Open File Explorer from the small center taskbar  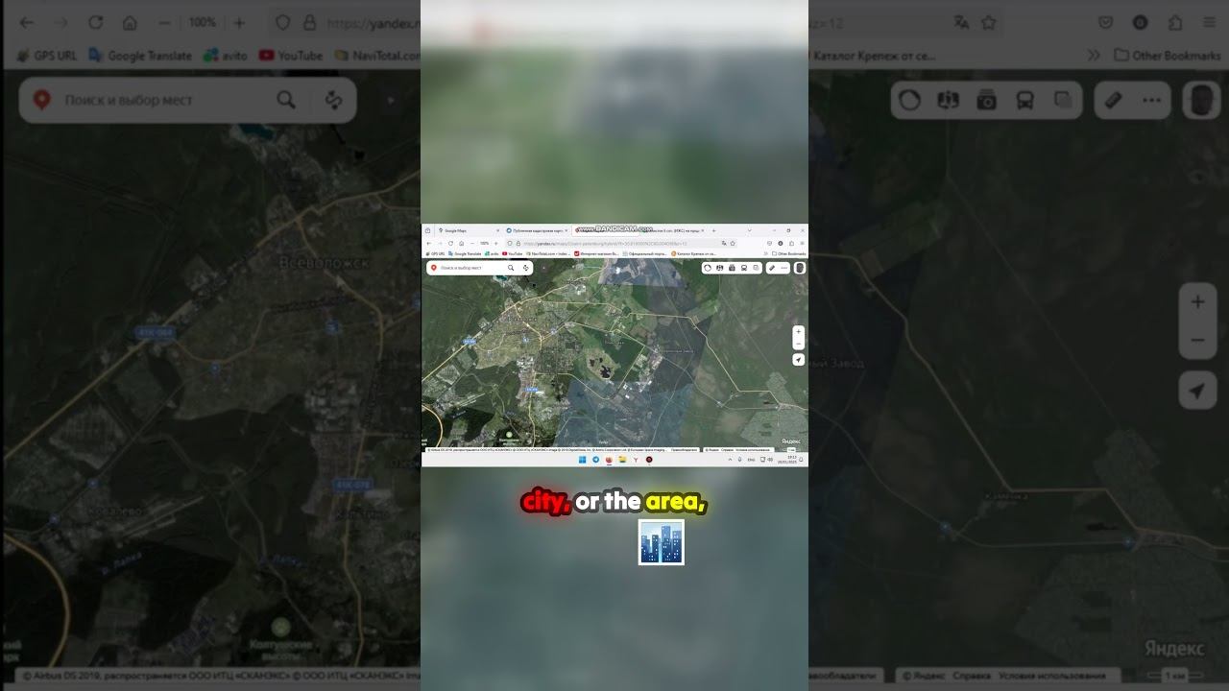pyautogui.click(x=622, y=460)
